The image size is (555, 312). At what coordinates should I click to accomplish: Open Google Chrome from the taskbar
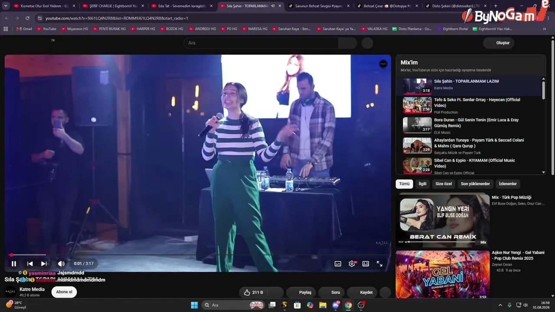[348, 305]
